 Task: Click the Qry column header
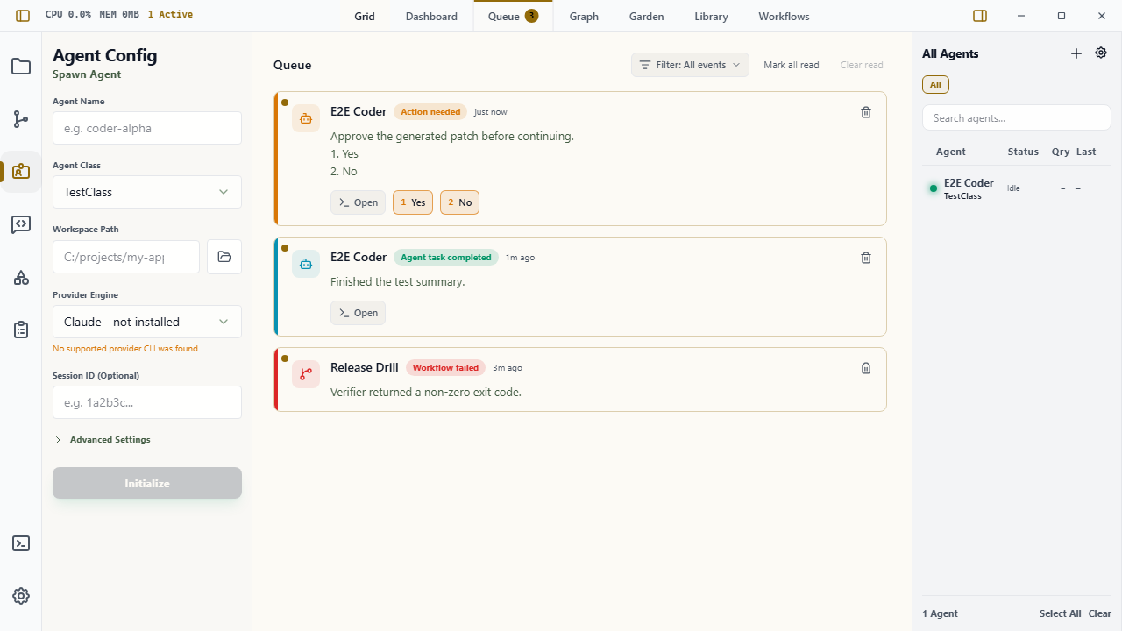[1061, 152]
